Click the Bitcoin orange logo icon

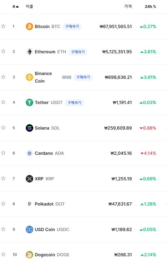pyautogui.click(x=30, y=26)
